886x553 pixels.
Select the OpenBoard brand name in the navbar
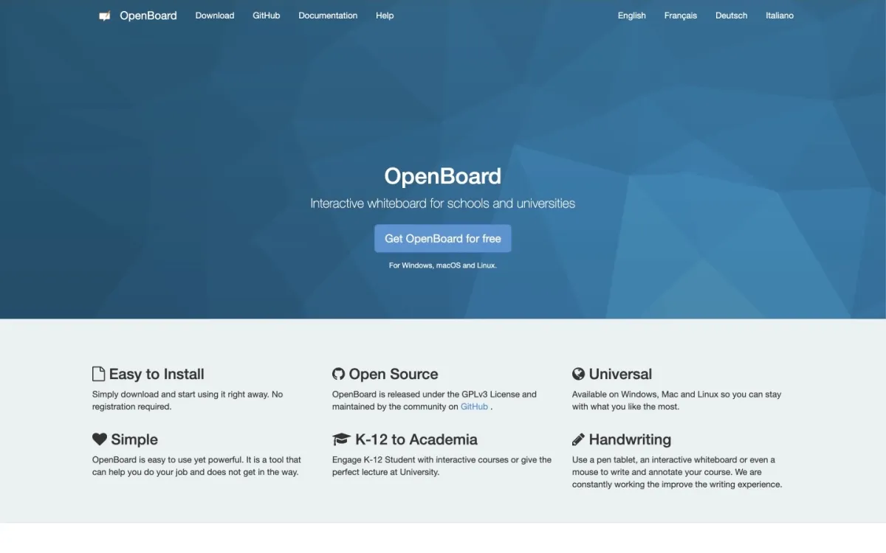point(148,15)
